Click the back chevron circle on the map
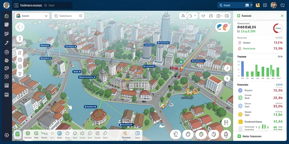289x144 pixels. point(20,27)
